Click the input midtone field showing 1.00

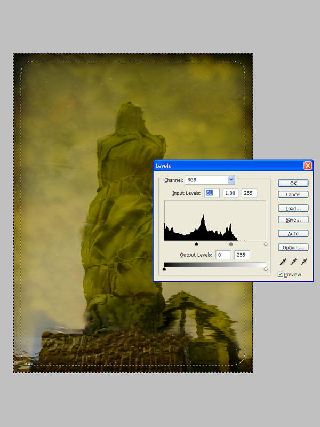[x=230, y=193]
